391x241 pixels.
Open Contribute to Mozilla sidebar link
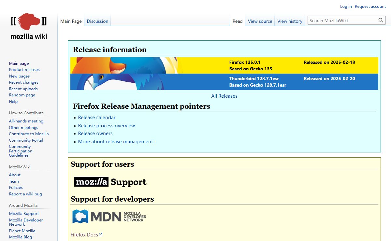point(29,134)
